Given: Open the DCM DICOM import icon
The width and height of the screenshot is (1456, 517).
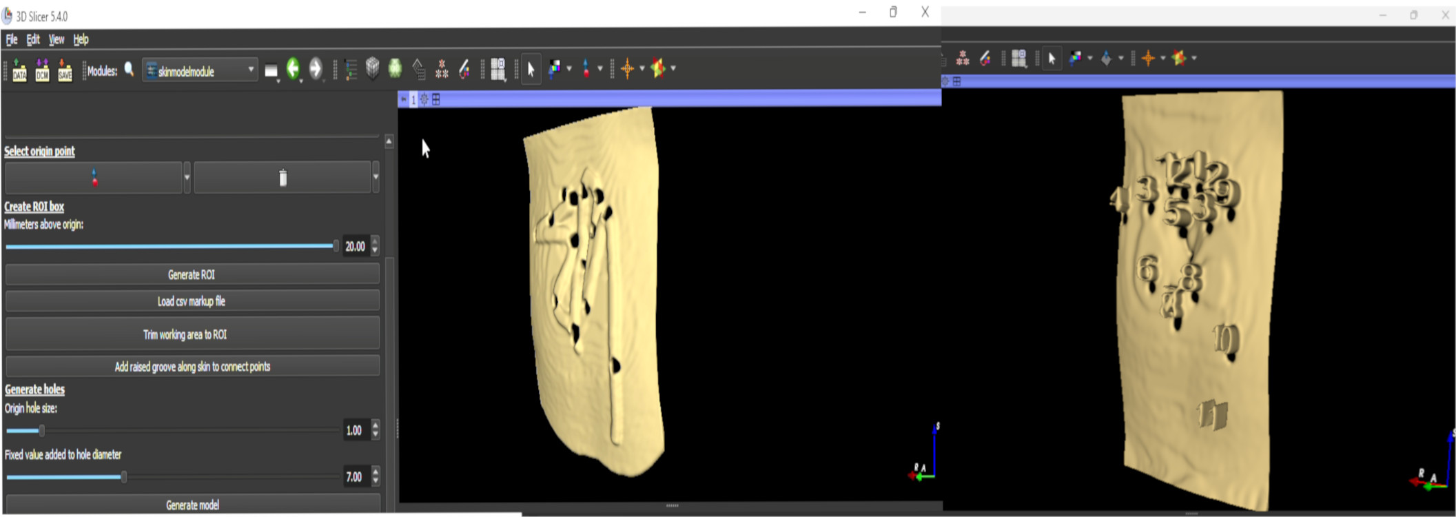Looking at the screenshot, I should (x=42, y=70).
